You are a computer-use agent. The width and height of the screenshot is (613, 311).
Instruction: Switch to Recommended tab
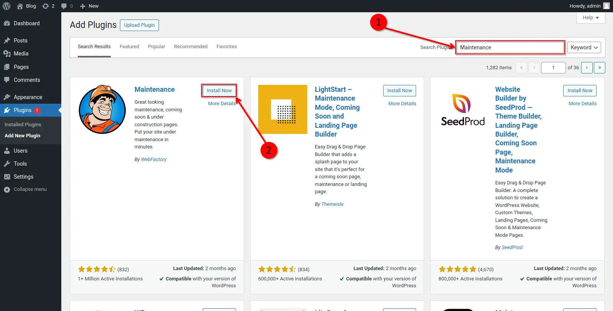(191, 47)
